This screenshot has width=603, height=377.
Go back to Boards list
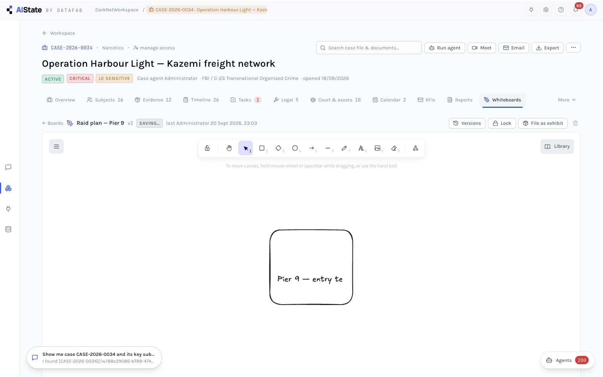click(x=53, y=123)
